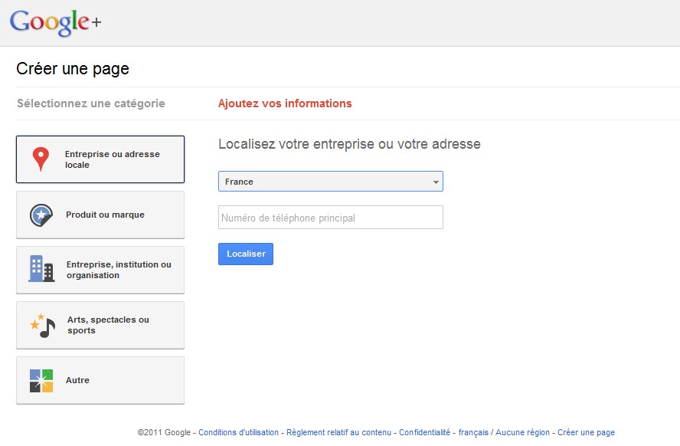Open "Règlement relatif au contenu" link
The height and width of the screenshot is (446, 680).
click(338, 432)
